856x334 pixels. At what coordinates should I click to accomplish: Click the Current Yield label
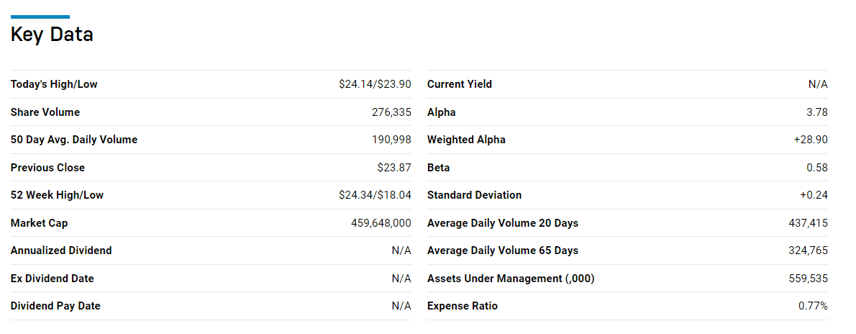pos(460,84)
